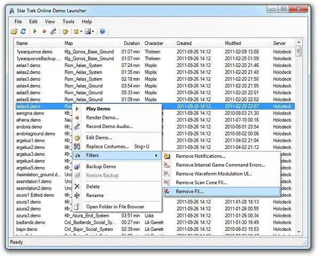
Task: Click the Rename icon in context menu
Action: [x=77, y=195]
